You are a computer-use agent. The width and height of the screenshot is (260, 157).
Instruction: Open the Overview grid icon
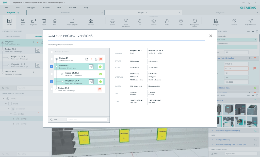[x=91, y=21]
